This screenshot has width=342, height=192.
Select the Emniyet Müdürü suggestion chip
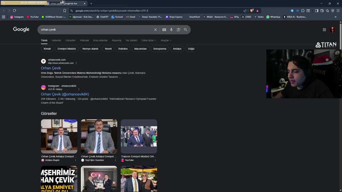(x=67, y=49)
